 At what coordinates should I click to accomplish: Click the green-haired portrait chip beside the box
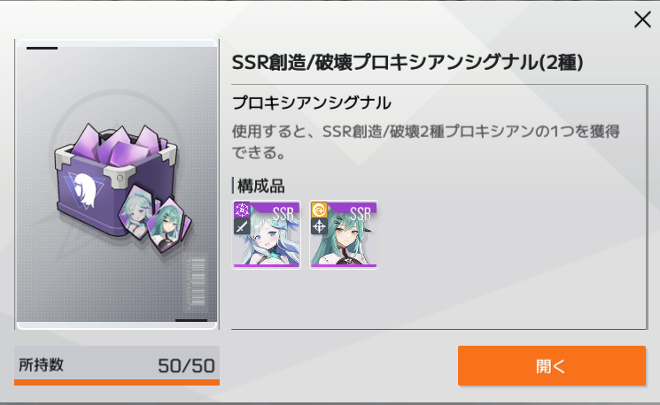tap(168, 225)
